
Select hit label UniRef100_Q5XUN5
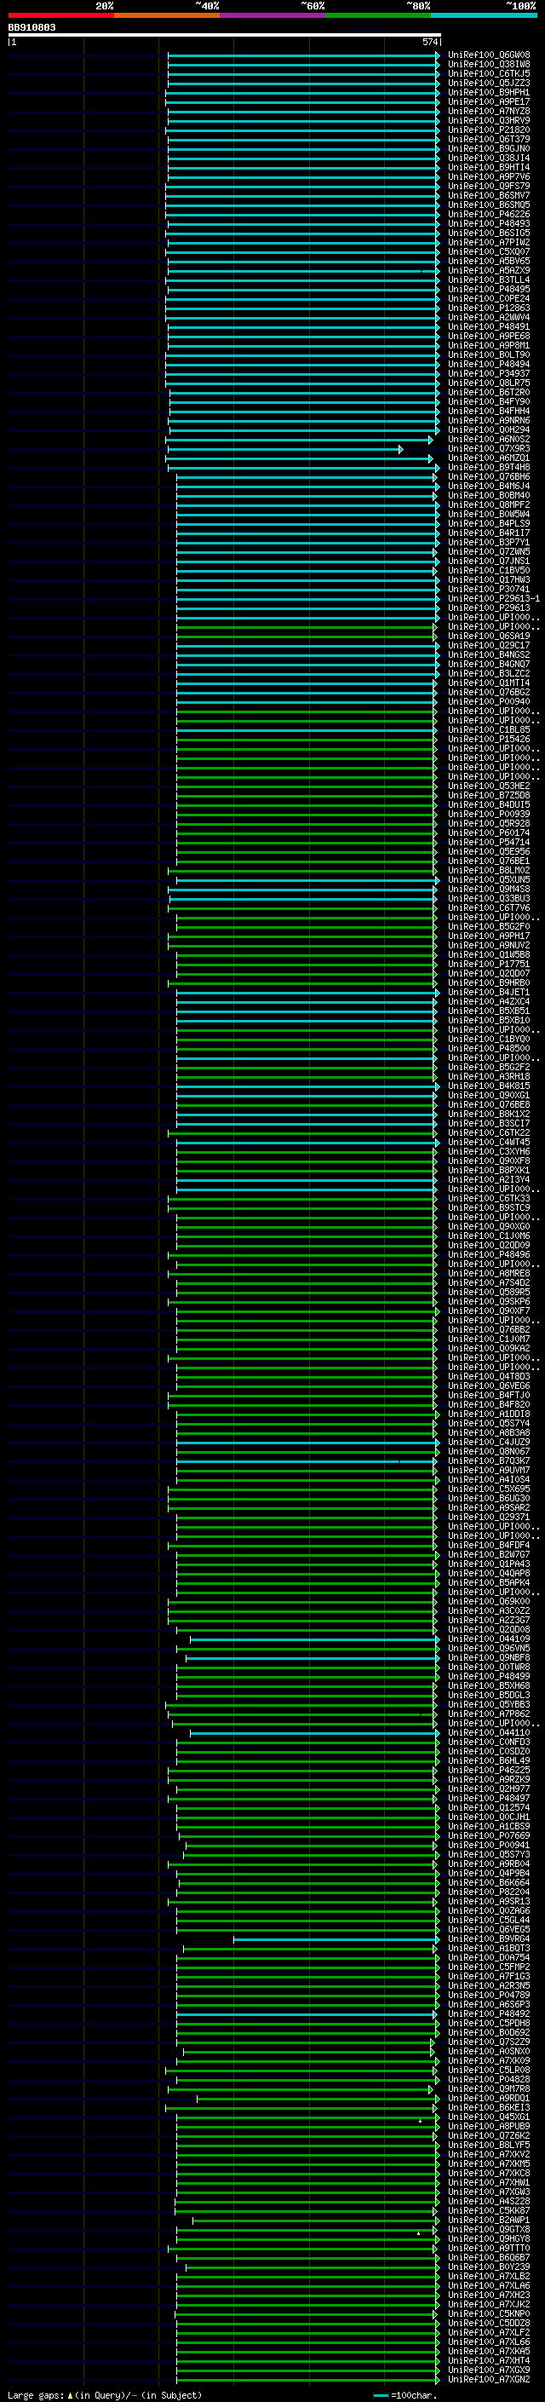point(489,880)
